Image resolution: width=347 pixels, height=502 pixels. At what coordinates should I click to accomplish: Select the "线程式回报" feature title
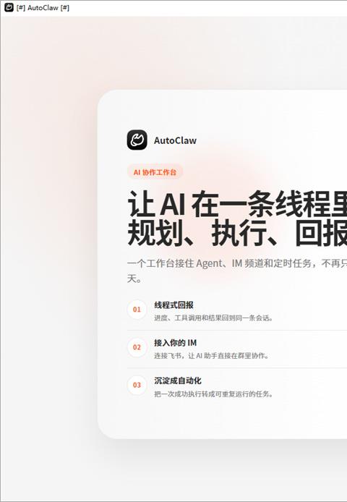click(173, 305)
